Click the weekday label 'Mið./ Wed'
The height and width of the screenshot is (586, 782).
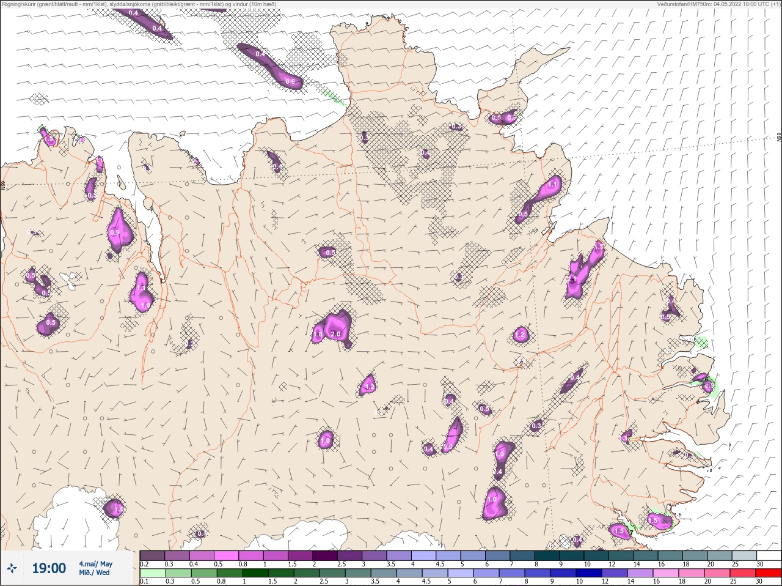94,573
